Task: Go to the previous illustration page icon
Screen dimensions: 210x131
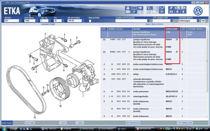Action: 177,8
